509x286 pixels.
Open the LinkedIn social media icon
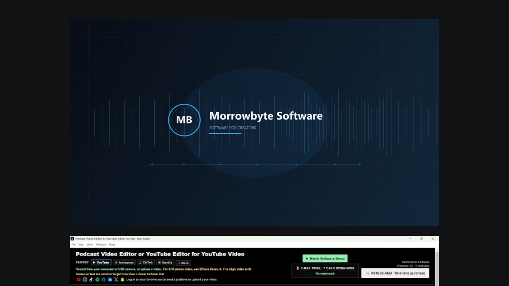[x=110, y=280]
